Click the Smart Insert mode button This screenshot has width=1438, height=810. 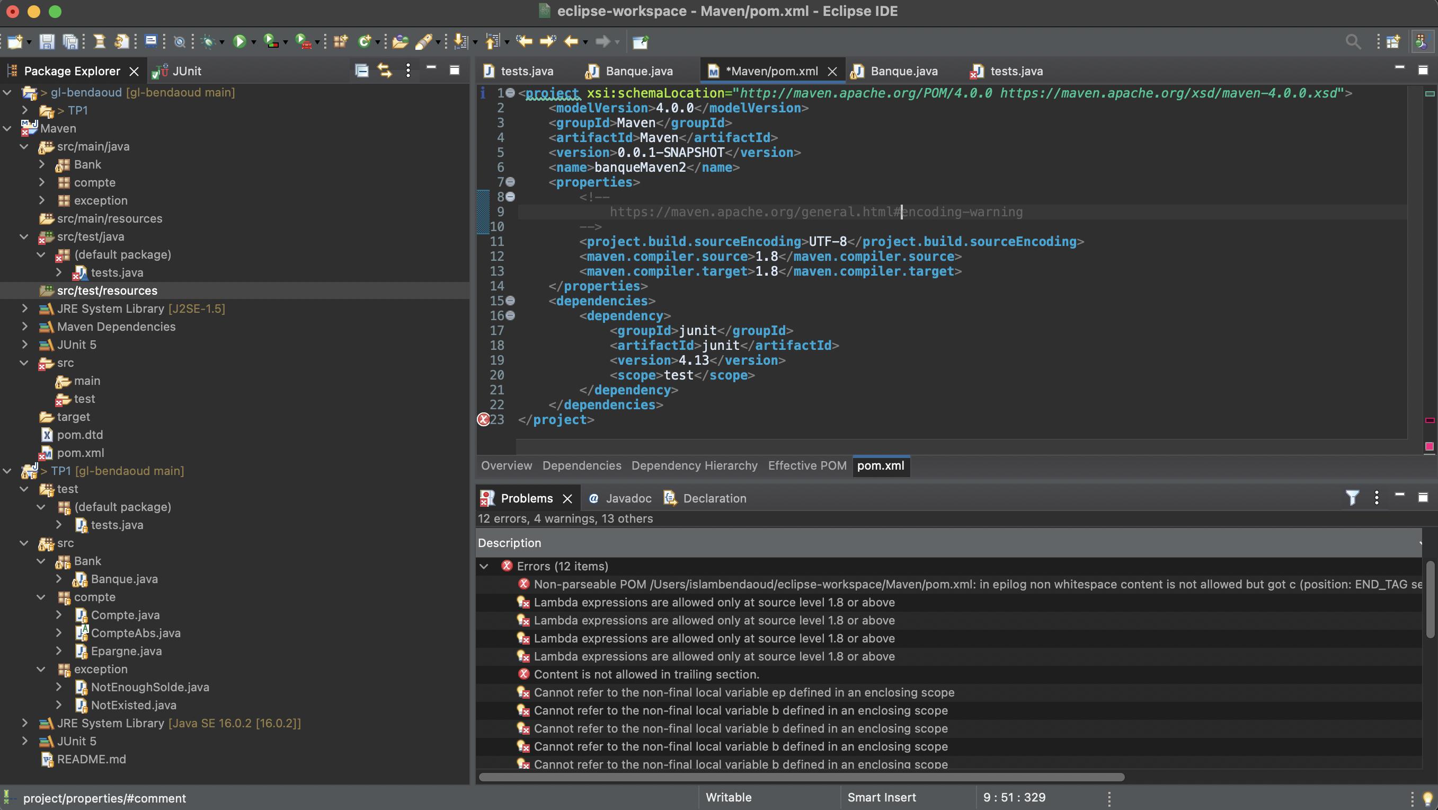point(882,797)
